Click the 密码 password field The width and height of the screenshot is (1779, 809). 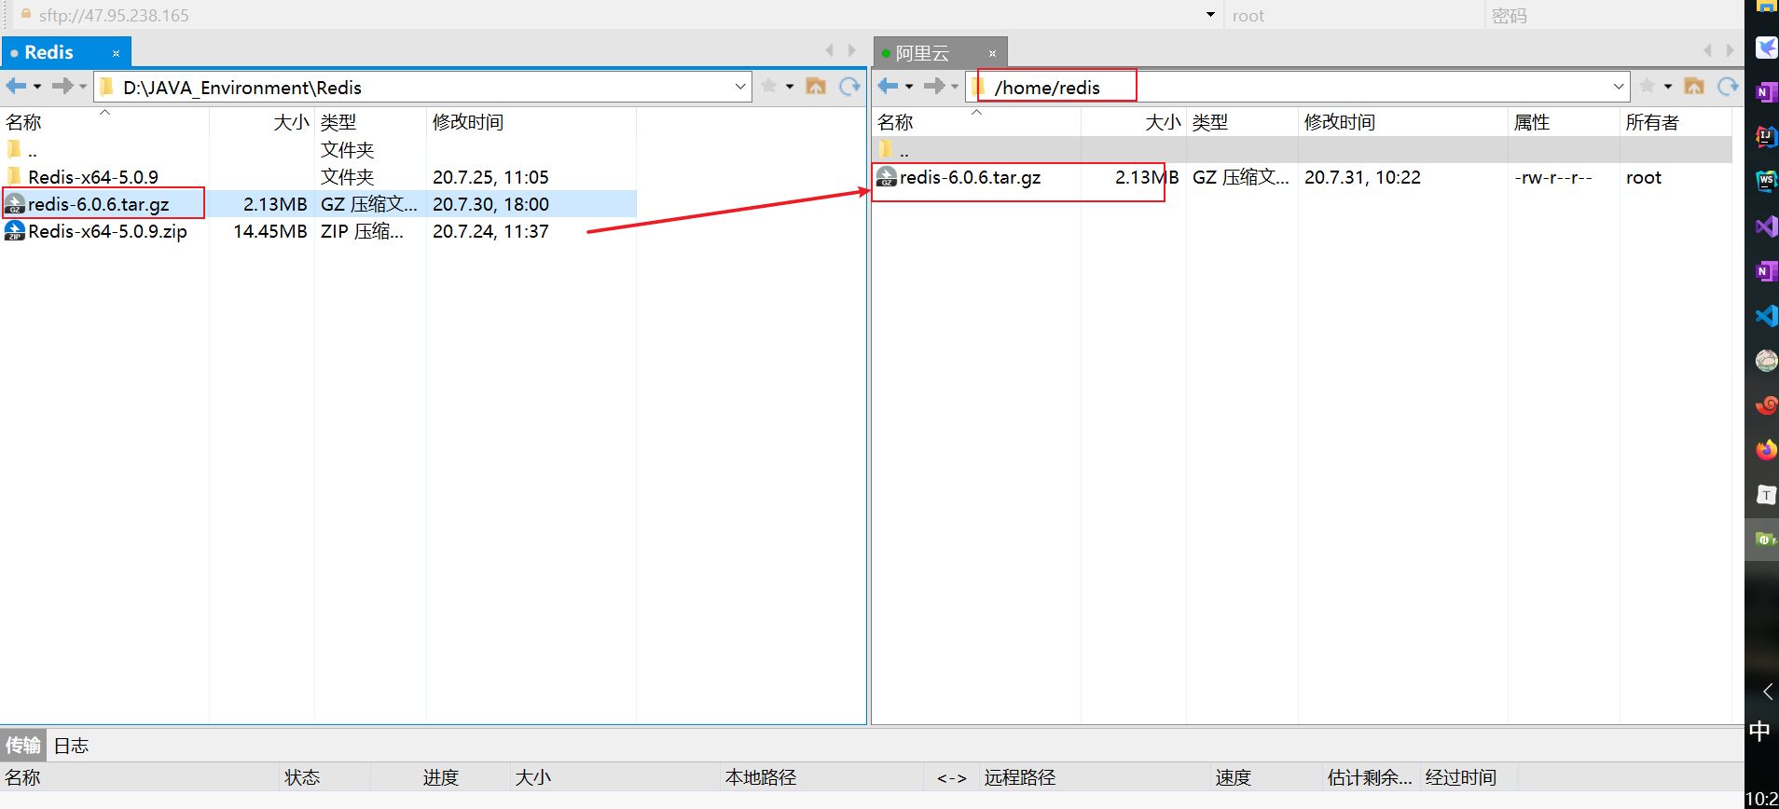tap(1613, 15)
